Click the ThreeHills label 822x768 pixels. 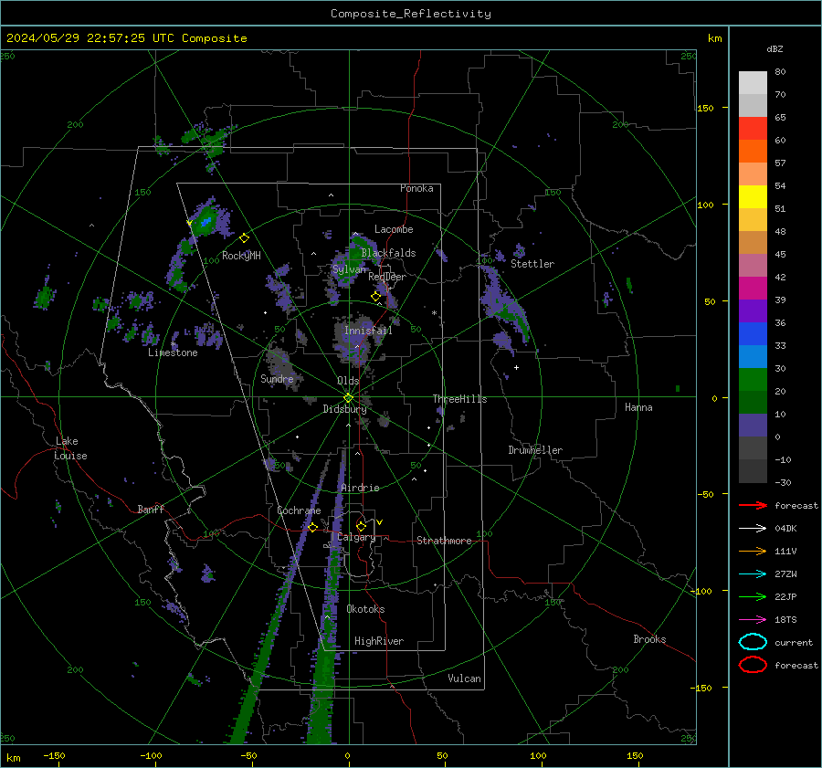pyautogui.click(x=459, y=399)
